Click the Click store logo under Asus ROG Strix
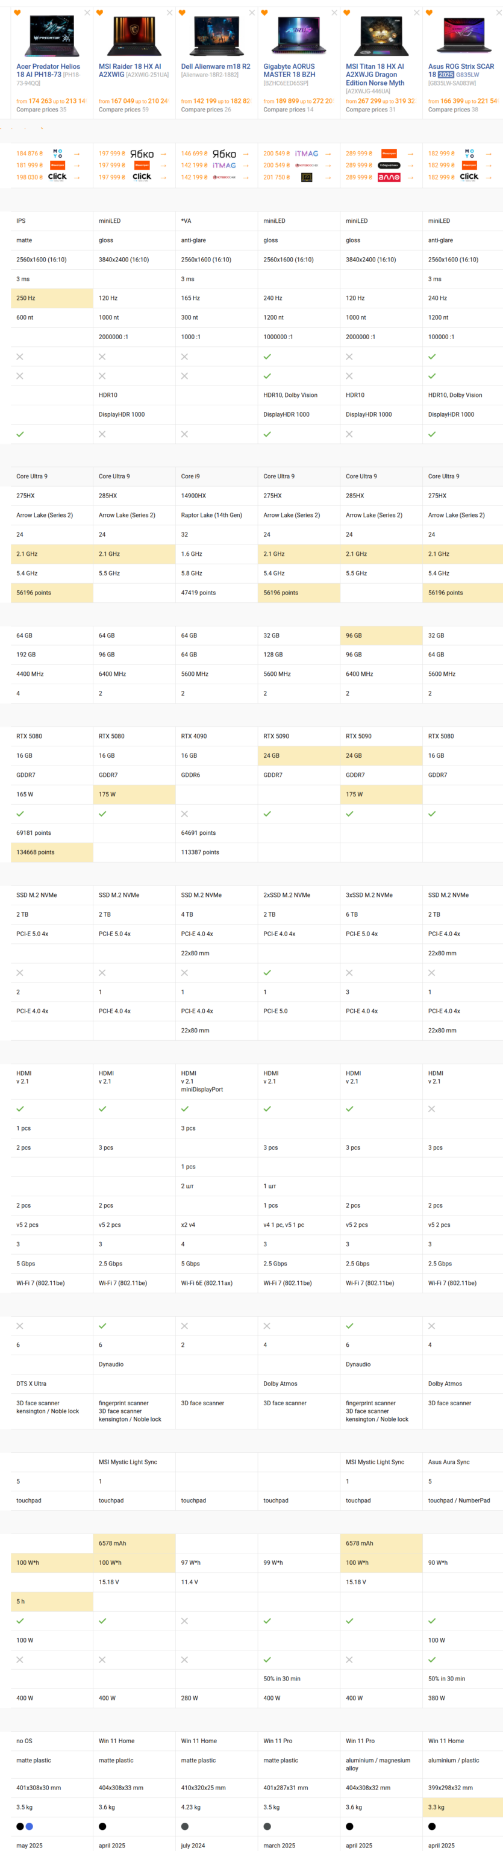Screen dimensions: 503x1851 click(469, 176)
